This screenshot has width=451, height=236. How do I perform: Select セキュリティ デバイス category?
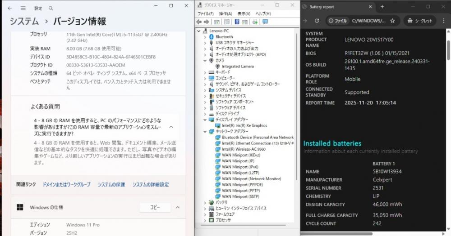230,96
